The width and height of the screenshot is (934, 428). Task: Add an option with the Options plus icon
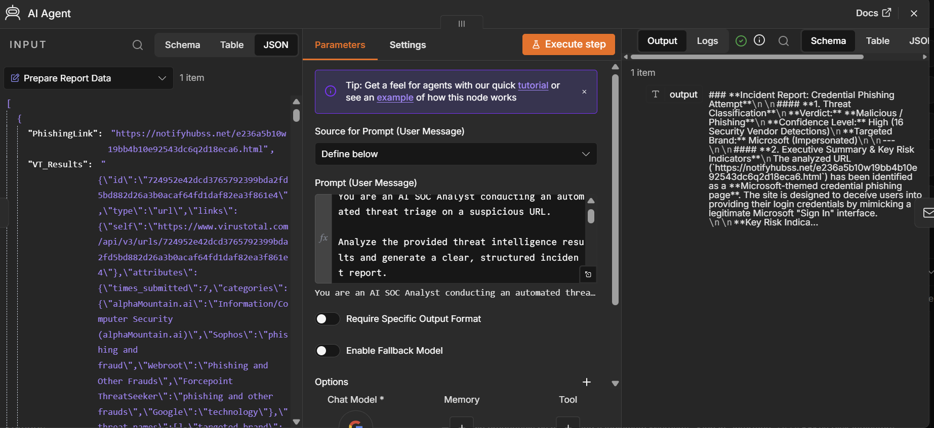(x=587, y=382)
